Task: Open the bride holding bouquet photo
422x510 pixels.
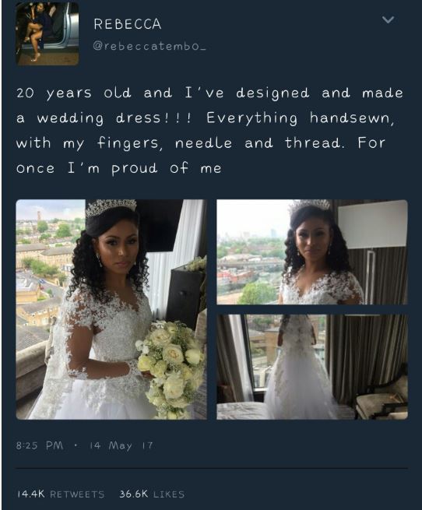Action: [111, 309]
